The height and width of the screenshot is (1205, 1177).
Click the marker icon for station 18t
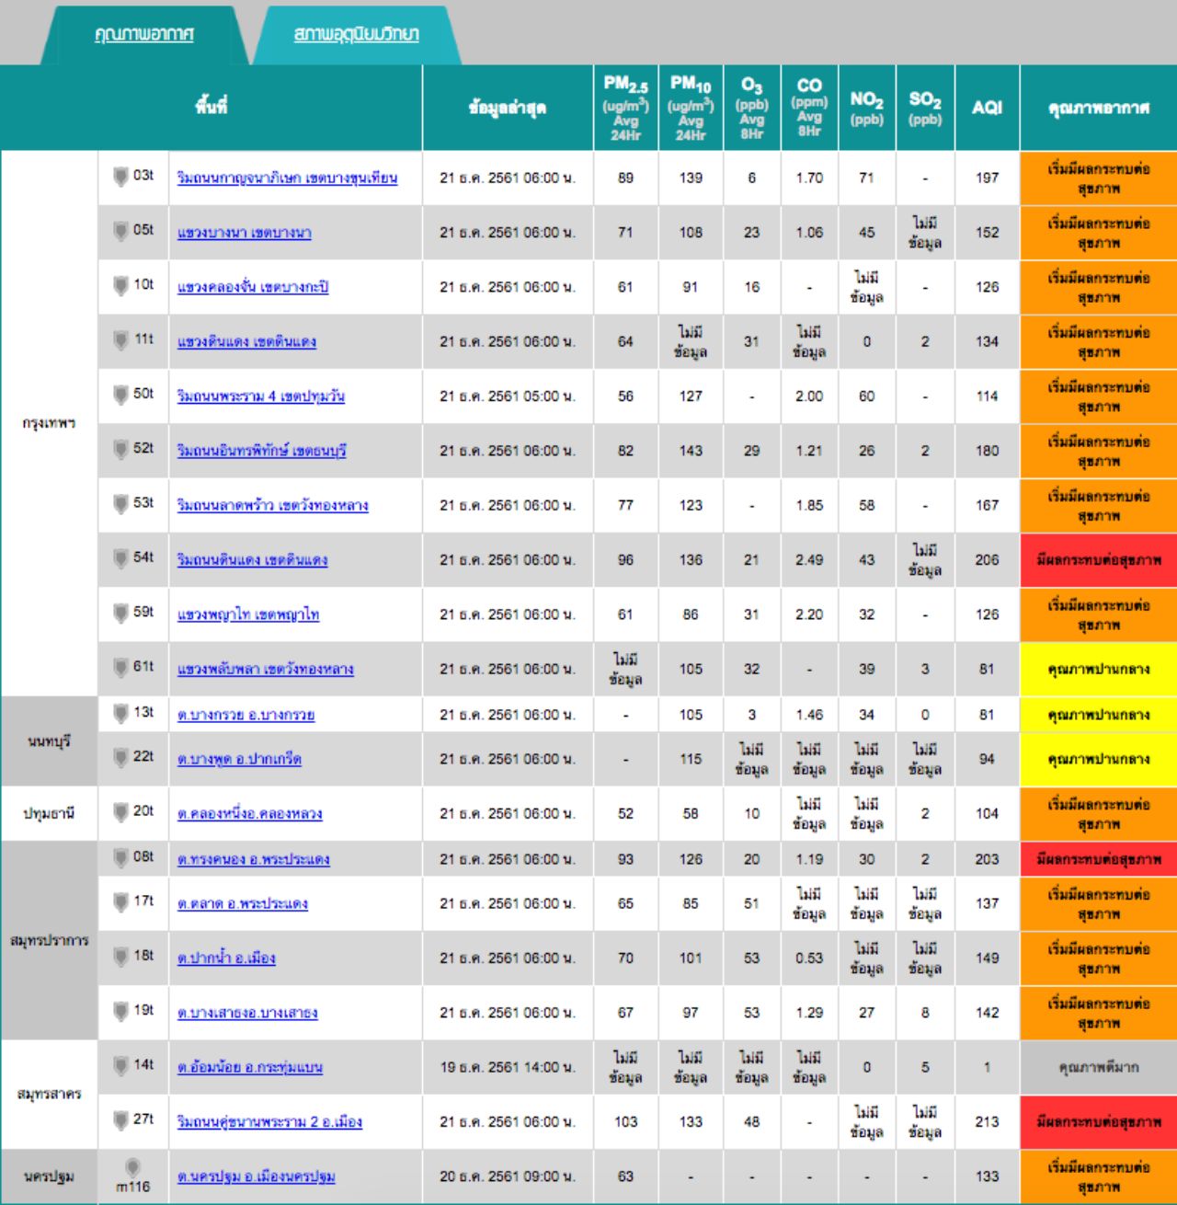click(120, 957)
